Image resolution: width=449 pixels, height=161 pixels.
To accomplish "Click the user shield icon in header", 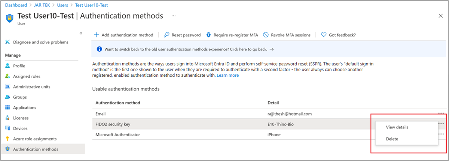I will 10,18.
